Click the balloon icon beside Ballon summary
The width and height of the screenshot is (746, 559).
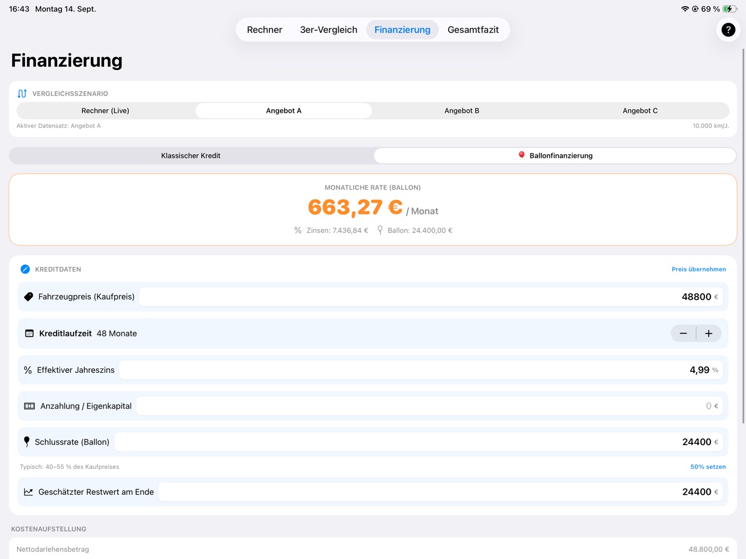coord(380,230)
